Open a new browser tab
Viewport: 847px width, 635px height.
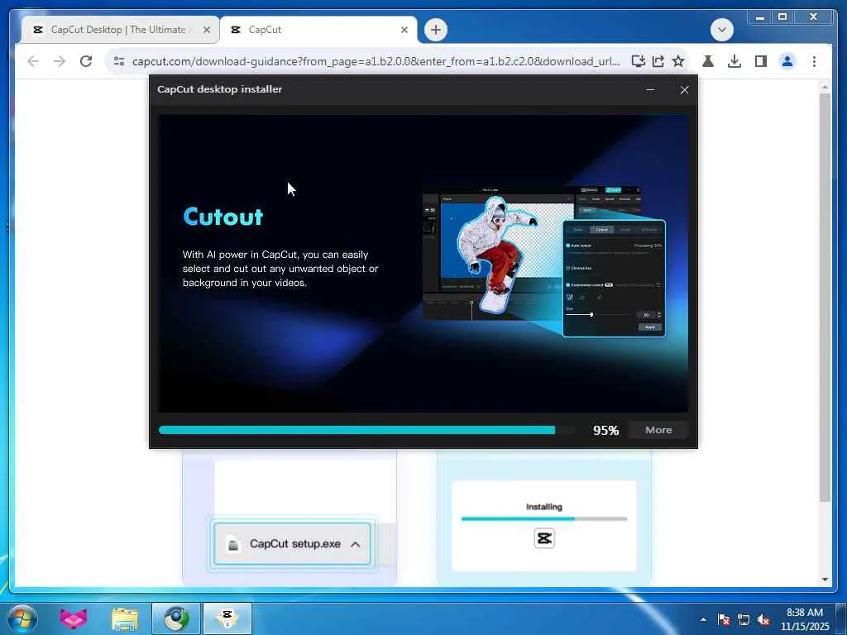[436, 30]
